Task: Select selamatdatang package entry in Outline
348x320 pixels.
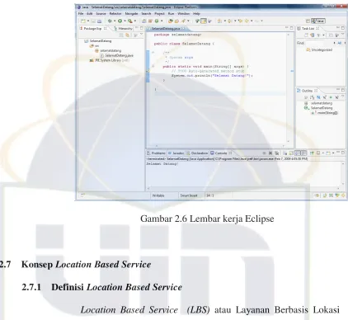Action: (x=318, y=103)
